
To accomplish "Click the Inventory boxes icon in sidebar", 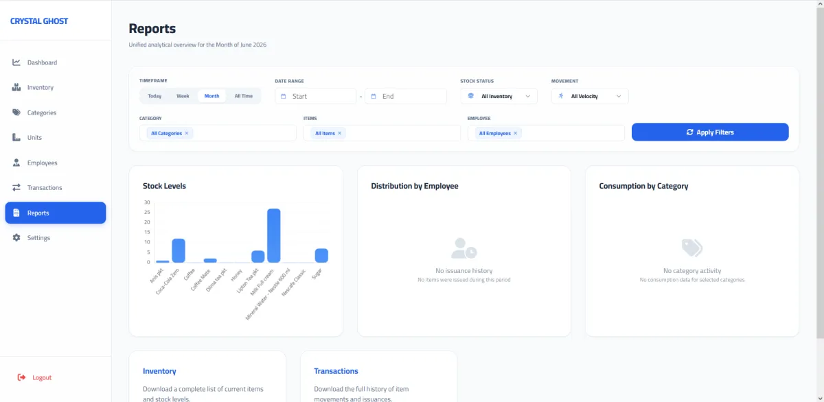I will (x=16, y=88).
